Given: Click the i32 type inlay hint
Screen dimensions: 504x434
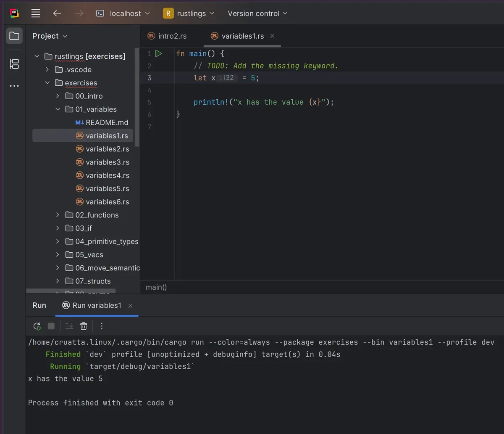Looking at the screenshot, I should coord(227,78).
